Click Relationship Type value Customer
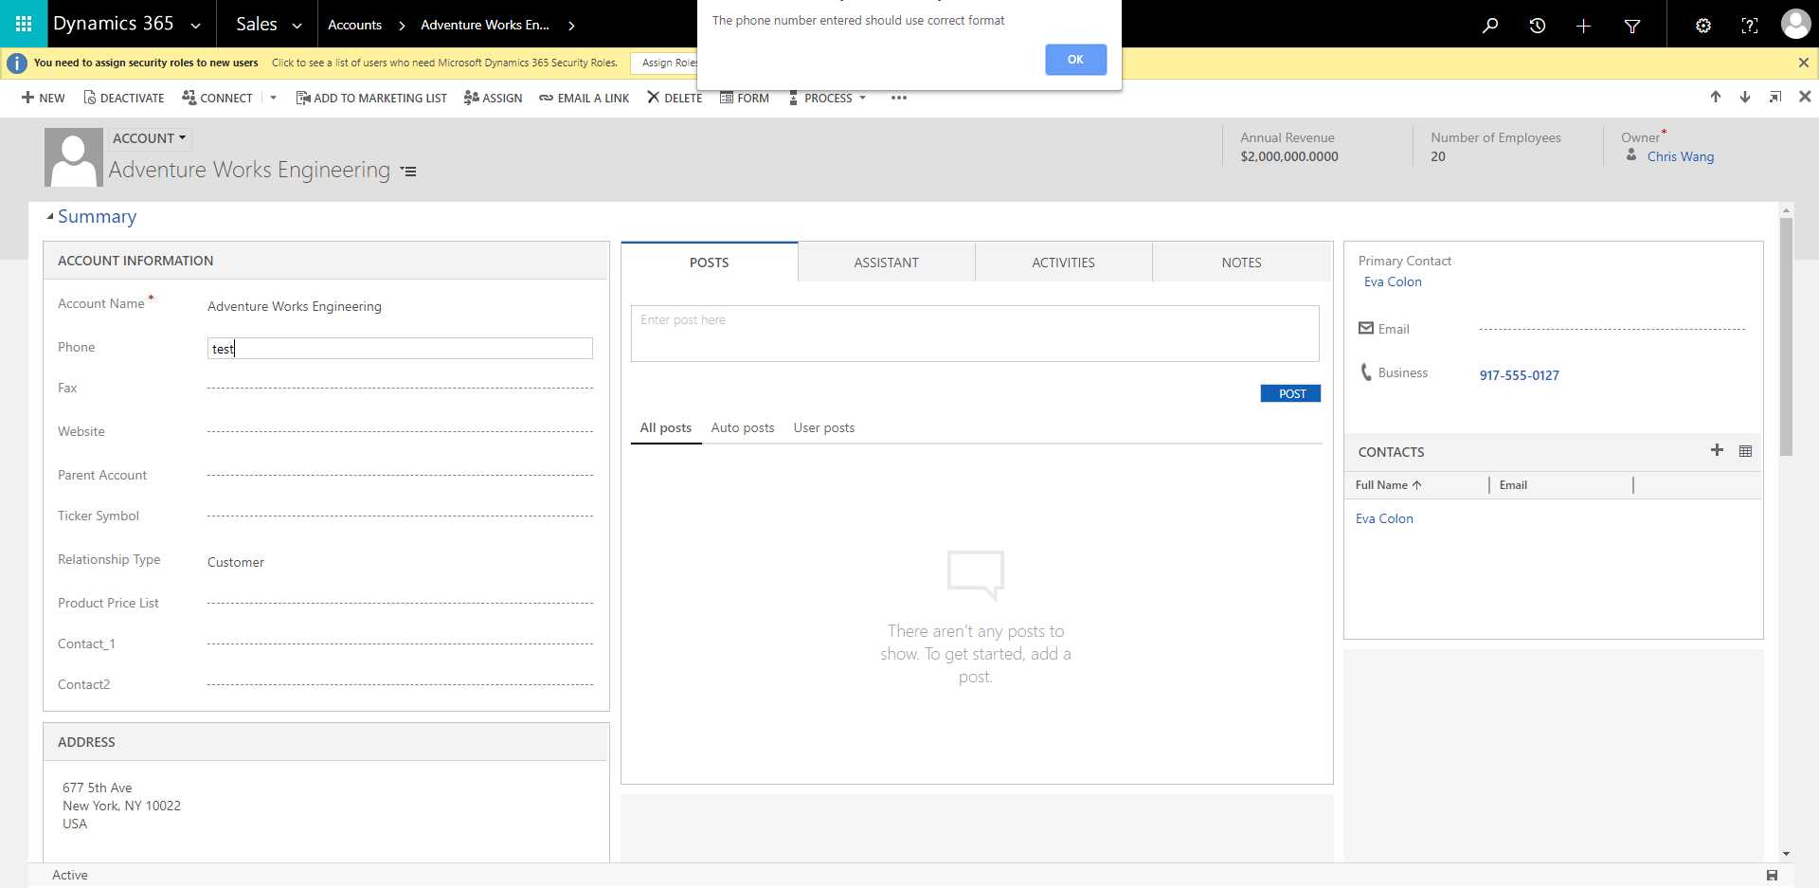This screenshot has height=888, width=1819. point(236,562)
